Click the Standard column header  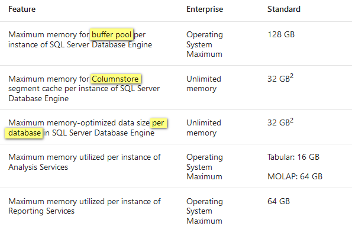(x=284, y=9)
